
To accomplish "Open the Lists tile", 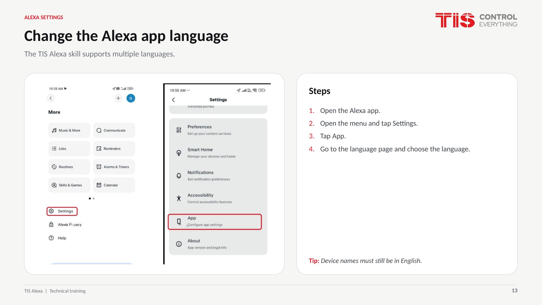I will click(69, 149).
